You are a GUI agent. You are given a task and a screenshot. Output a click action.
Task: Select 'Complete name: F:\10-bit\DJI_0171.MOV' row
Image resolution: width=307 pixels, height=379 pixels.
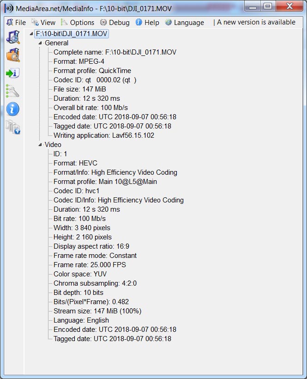[x=115, y=52]
